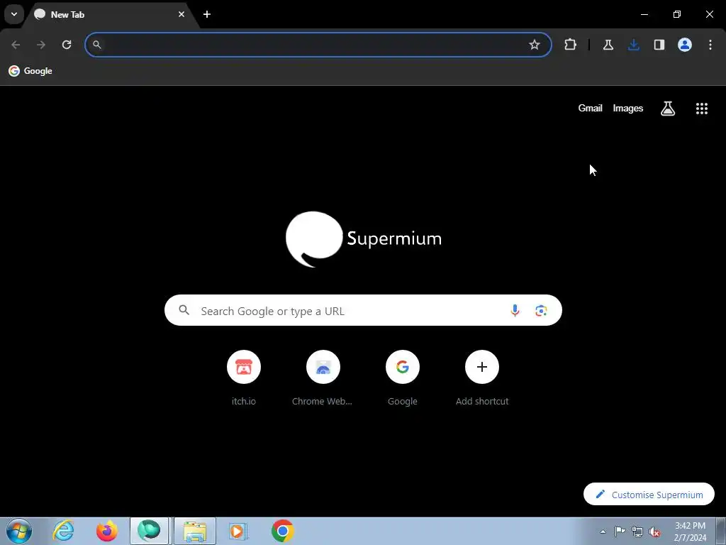Viewport: 726px width, 545px height.
Task: Restore down the Supermium window
Action: tap(677, 14)
